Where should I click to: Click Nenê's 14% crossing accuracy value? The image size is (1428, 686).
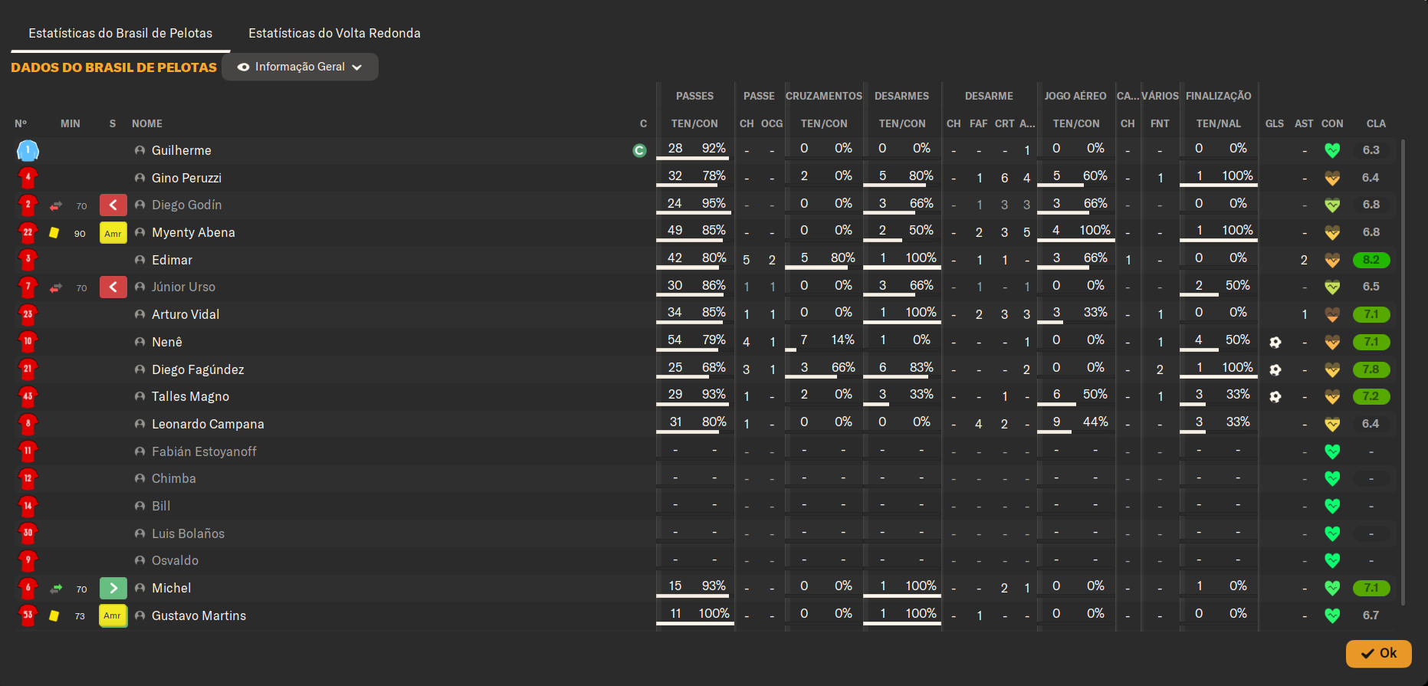coord(842,340)
